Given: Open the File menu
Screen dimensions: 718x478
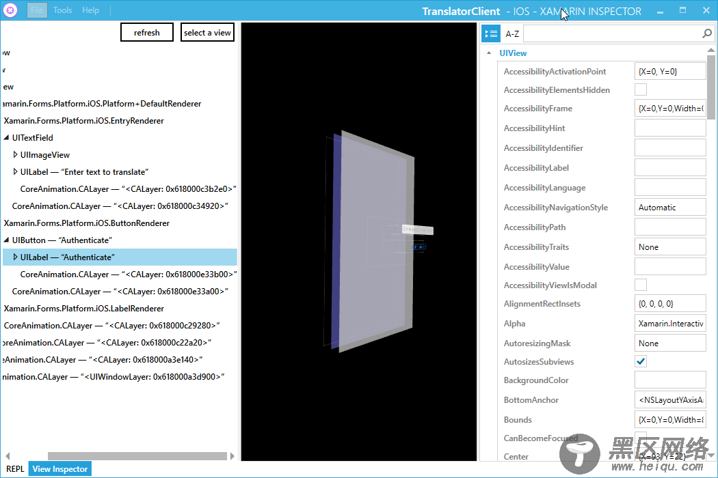Looking at the screenshot, I should click(37, 10).
